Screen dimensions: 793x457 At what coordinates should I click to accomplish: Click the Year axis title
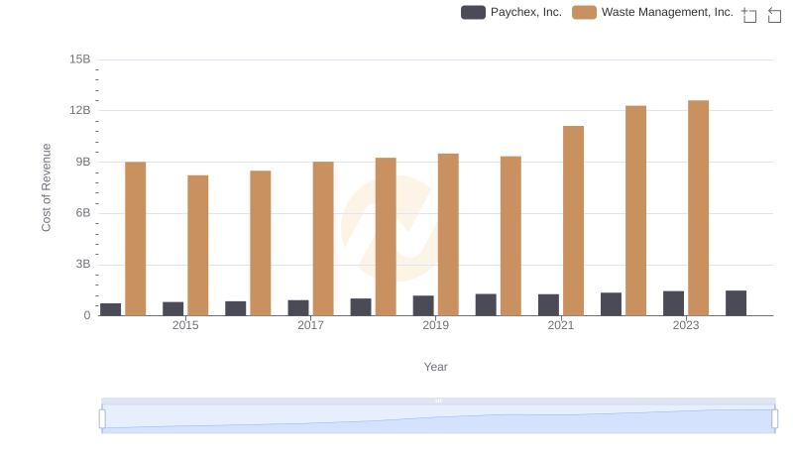pos(435,367)
